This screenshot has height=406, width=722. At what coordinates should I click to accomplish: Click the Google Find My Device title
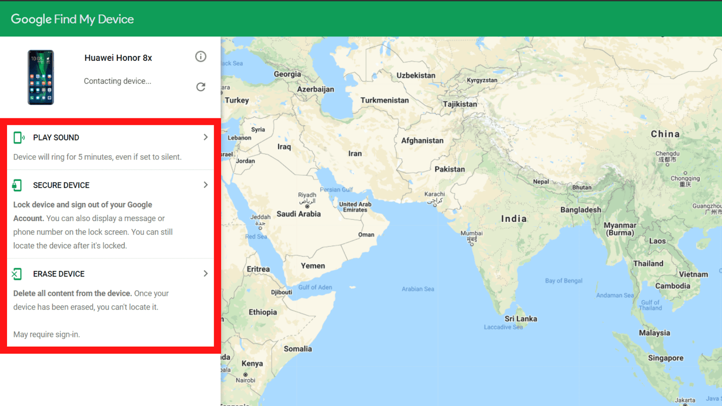[x=72, y=19]
